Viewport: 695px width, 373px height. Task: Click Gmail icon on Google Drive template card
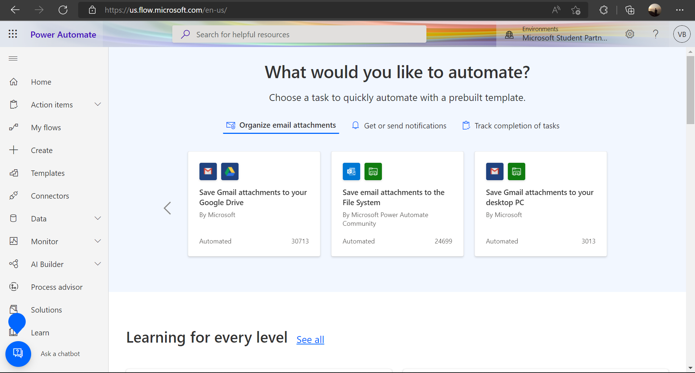[208, 171]
